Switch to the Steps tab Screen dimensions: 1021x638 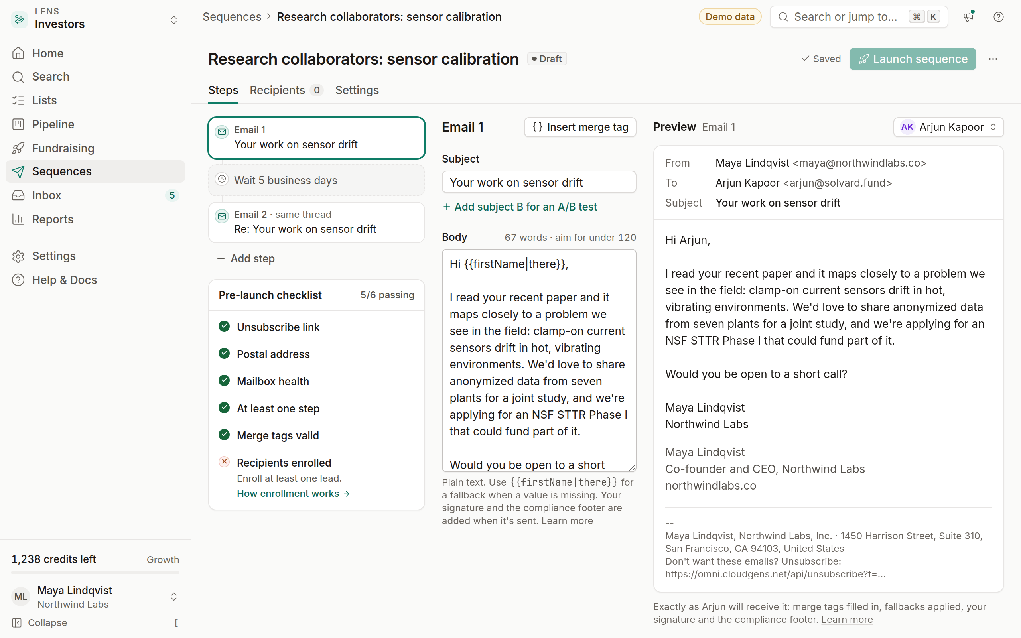223,90
